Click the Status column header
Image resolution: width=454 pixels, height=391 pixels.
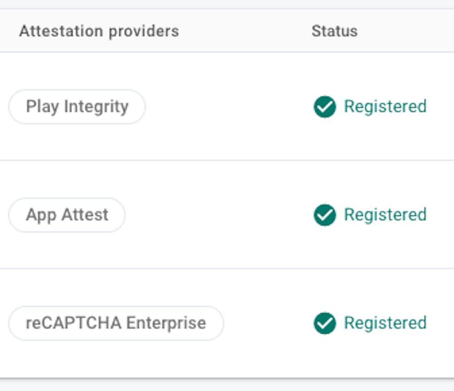click(x=334, y=31)
